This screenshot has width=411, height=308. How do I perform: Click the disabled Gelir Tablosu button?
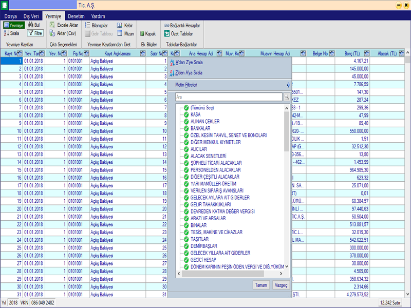[x=99, y=33]
